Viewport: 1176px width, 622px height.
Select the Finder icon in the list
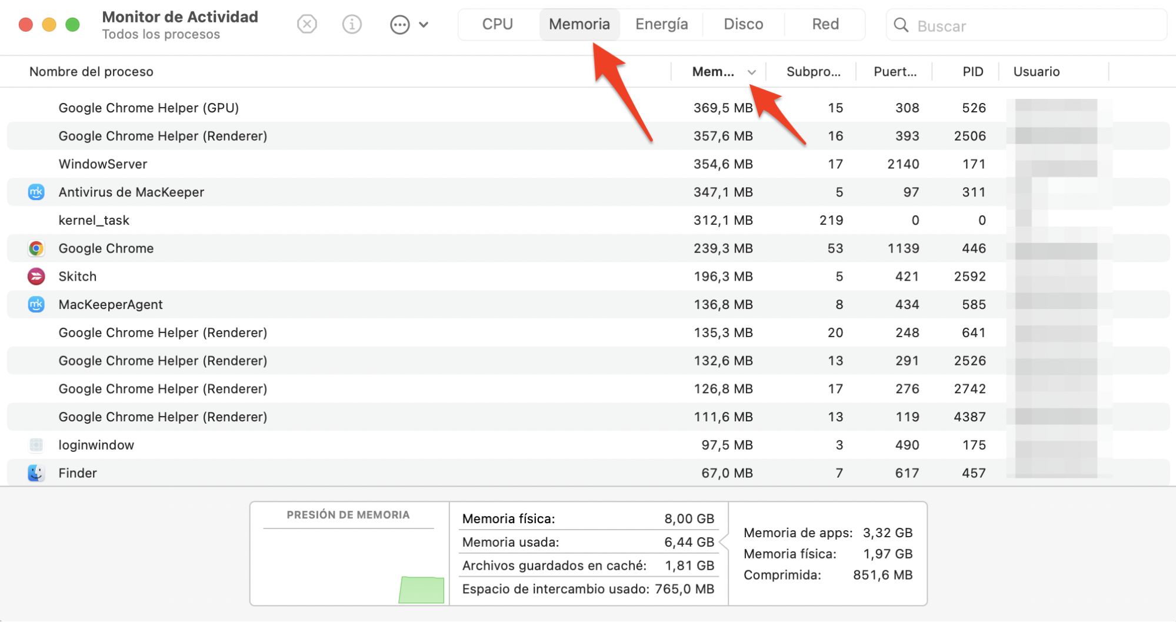click(36, 473)
